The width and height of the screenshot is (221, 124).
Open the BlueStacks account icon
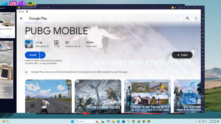click(x=180, y=7)
